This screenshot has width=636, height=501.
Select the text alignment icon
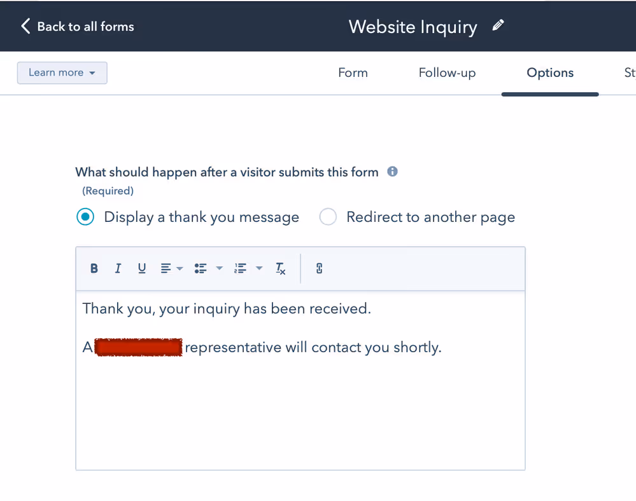tap(167, 268)
